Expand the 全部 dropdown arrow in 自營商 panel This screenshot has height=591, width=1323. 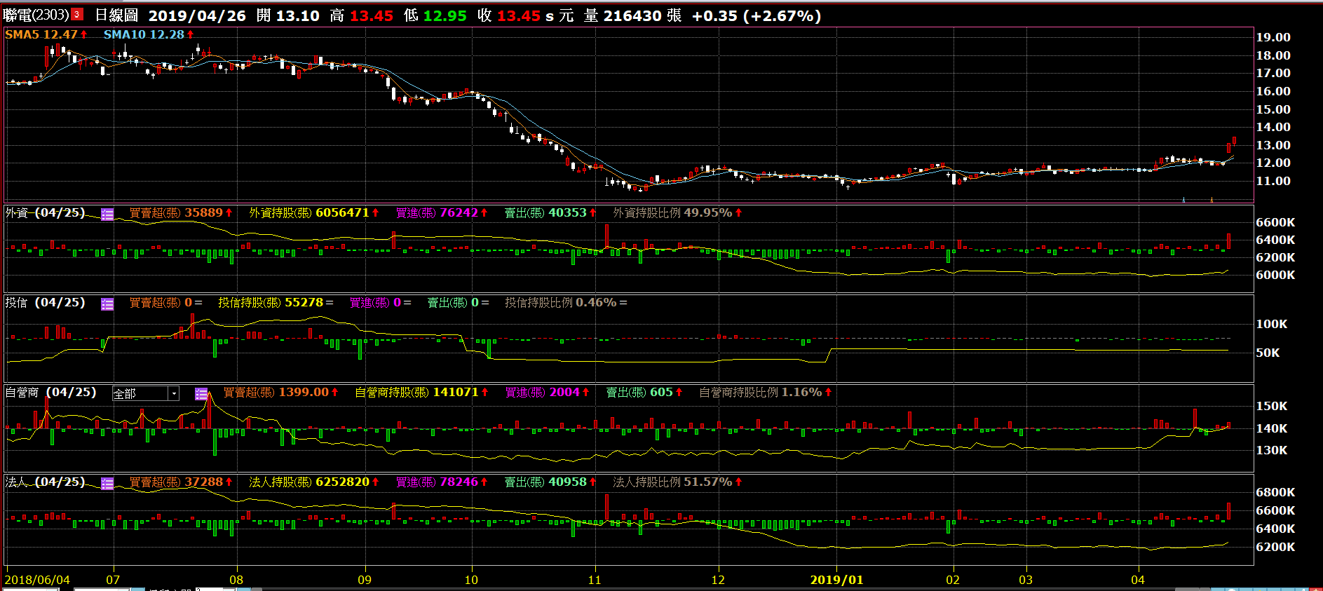[x=174, y=394]
